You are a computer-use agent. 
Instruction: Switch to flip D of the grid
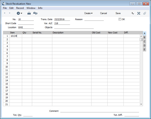(x=144, y=45)
